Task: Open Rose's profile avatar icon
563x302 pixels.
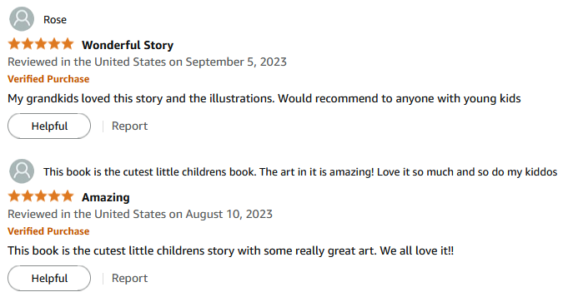Action: pyautogui.click(x=22, y=19)
